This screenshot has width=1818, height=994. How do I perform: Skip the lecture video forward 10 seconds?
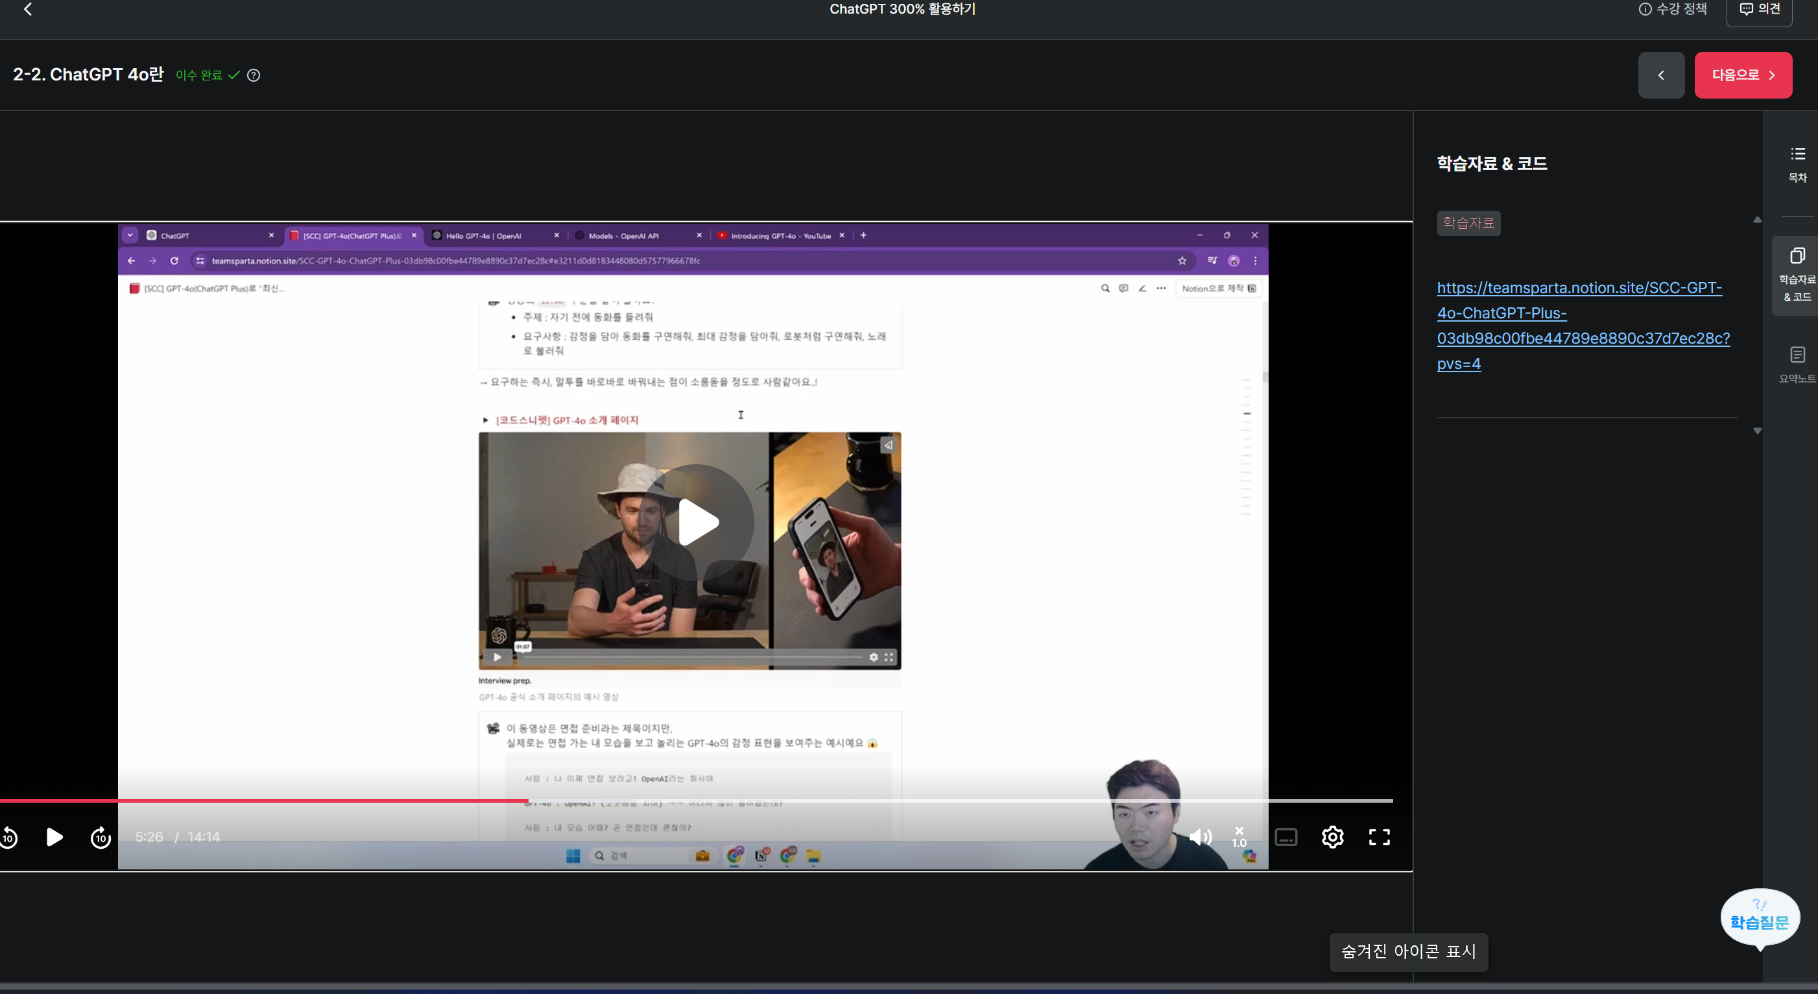(x=101, y=837)
